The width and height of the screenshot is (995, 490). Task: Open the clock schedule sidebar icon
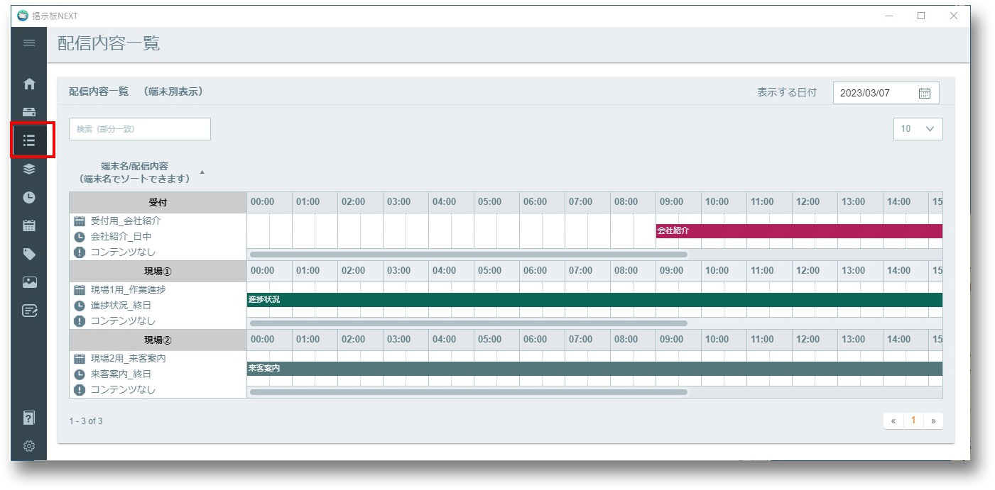tap(29, 197)
